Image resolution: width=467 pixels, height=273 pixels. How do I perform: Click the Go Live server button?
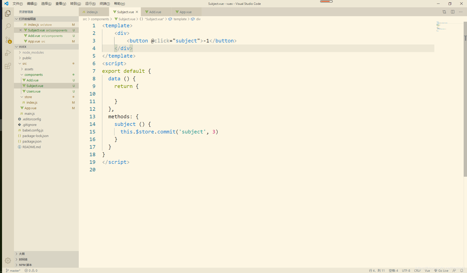[441, 270]
